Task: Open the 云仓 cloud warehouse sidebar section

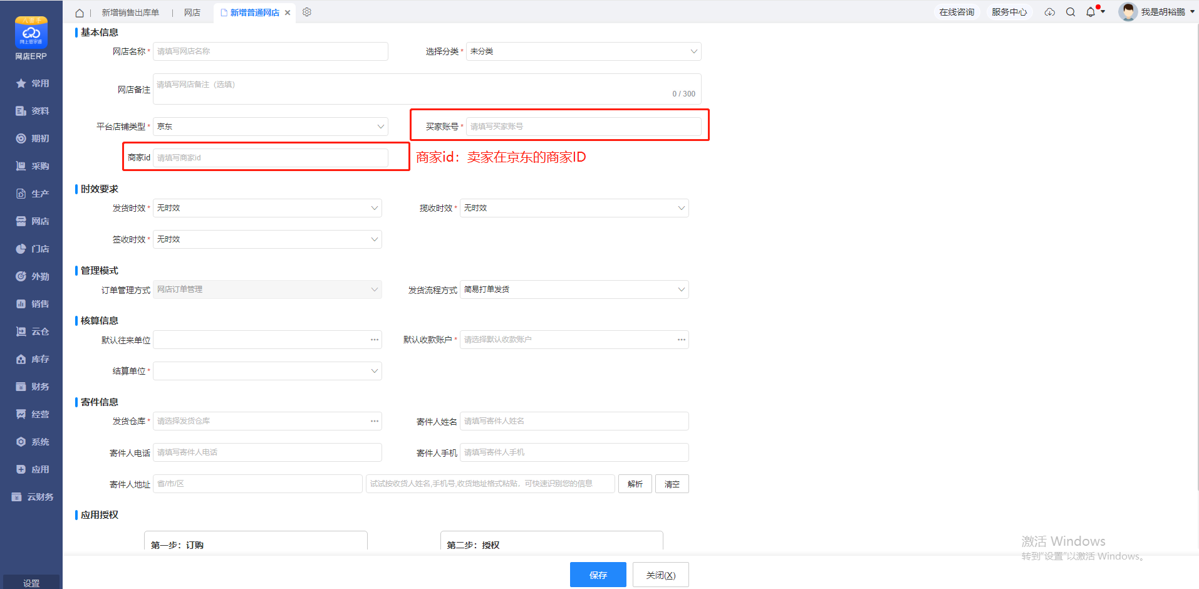Action: click(31, 331)
